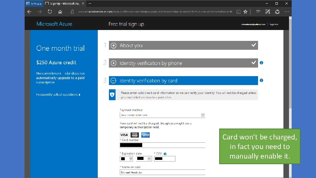The image size is (316, 178).
Task: Minimize the browser window
Action: (267, 3)
